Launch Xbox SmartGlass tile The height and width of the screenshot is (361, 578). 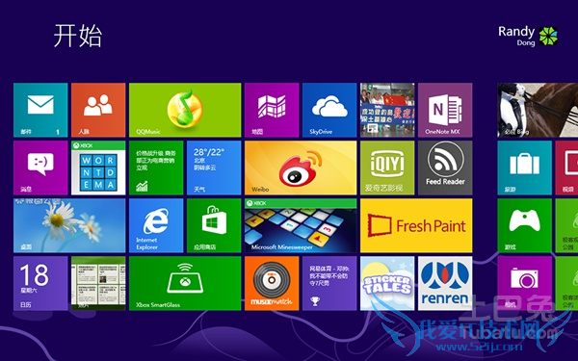185,283
